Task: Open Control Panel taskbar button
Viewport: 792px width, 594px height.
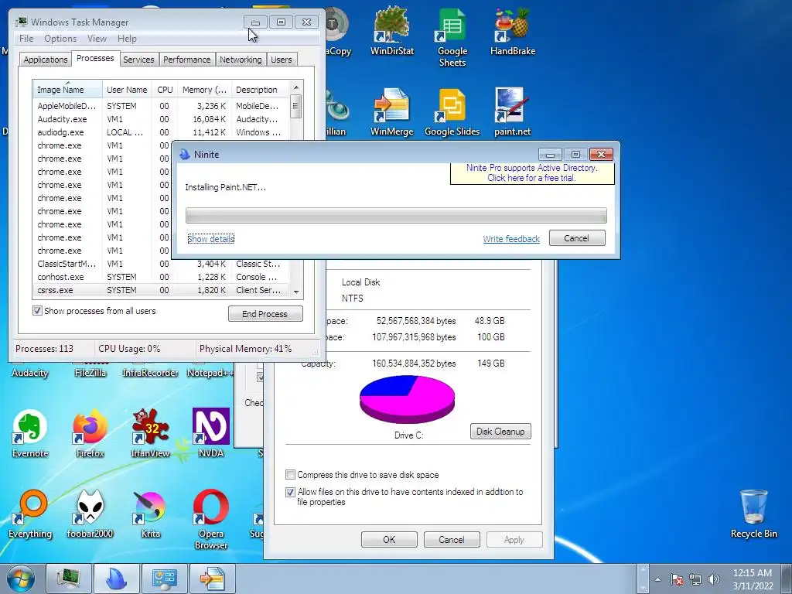Action: [165, 579]
